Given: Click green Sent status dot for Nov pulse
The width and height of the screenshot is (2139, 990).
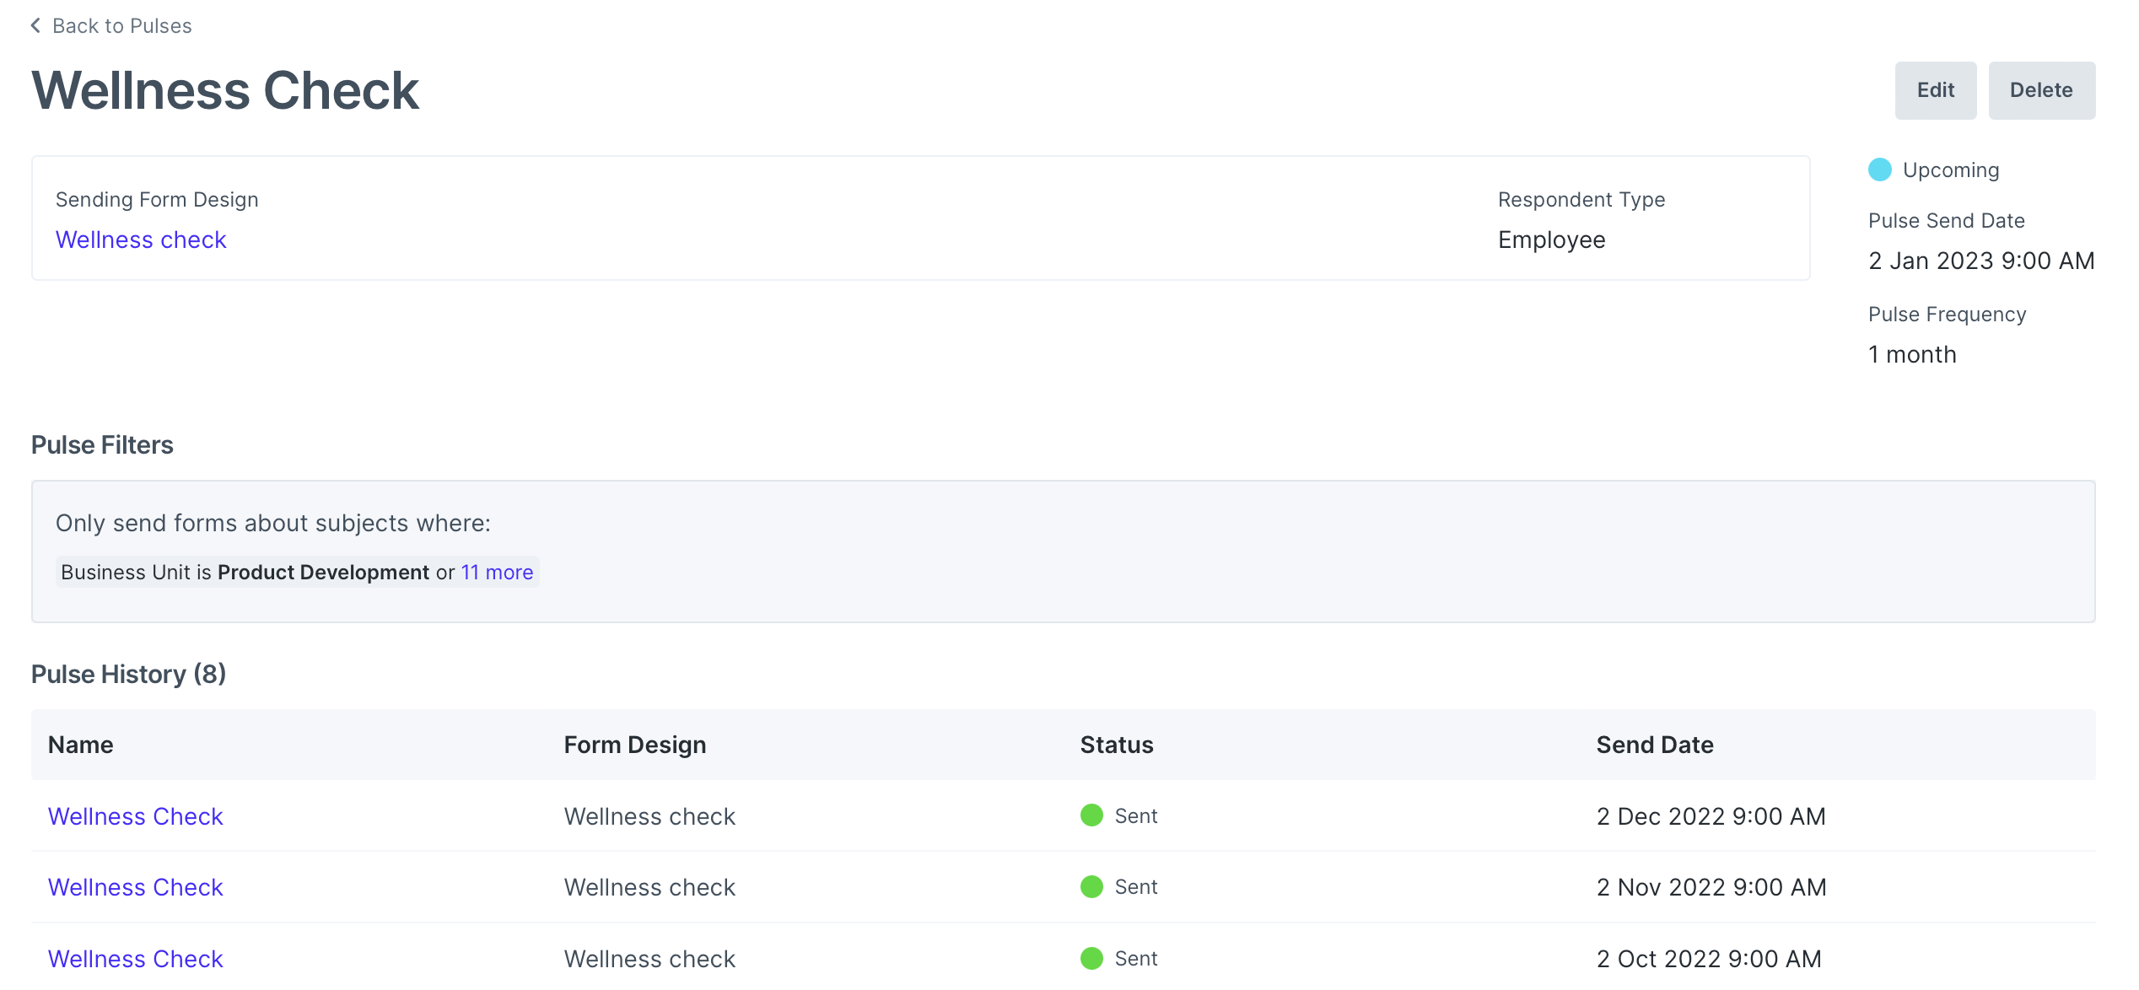Looking at the screenshot, I should 1091,886.
